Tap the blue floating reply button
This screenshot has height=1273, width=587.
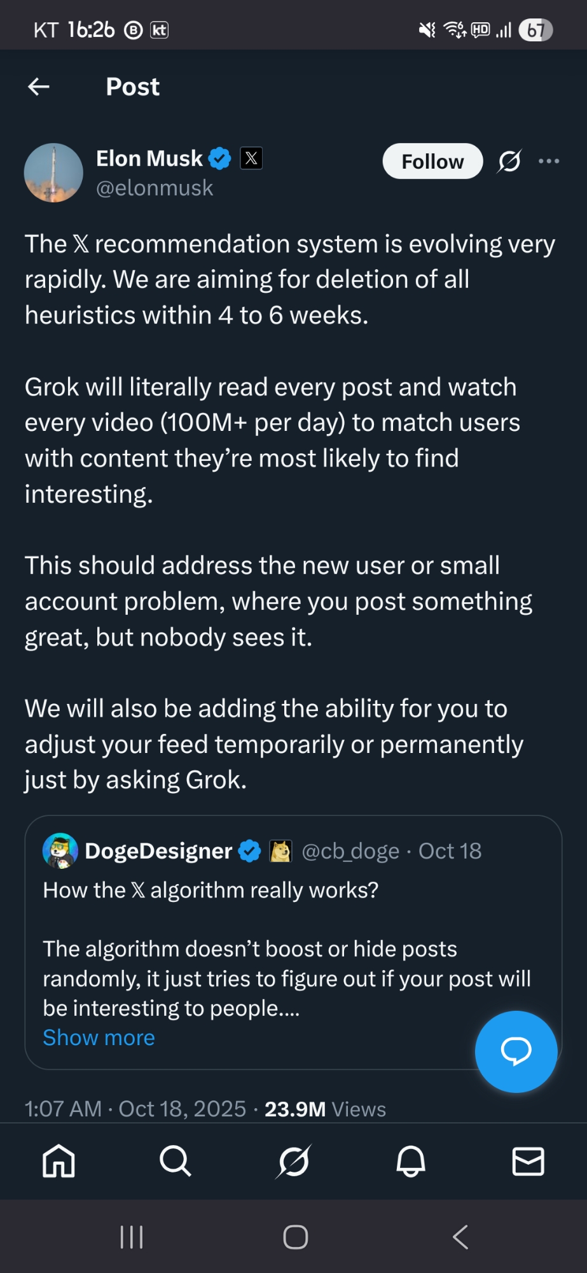click(516, 1051)
